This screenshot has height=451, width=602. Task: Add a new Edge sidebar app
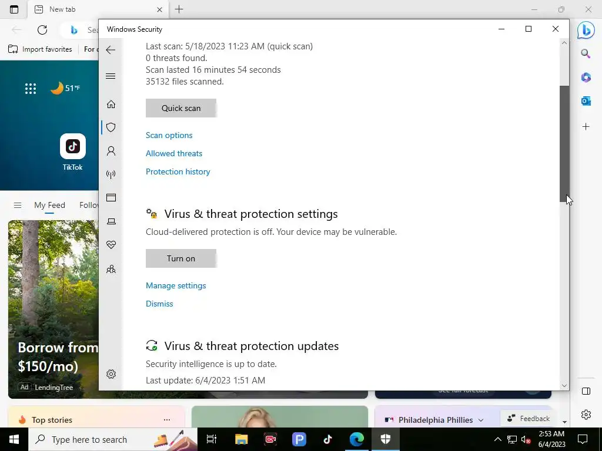tap(586, 127)
